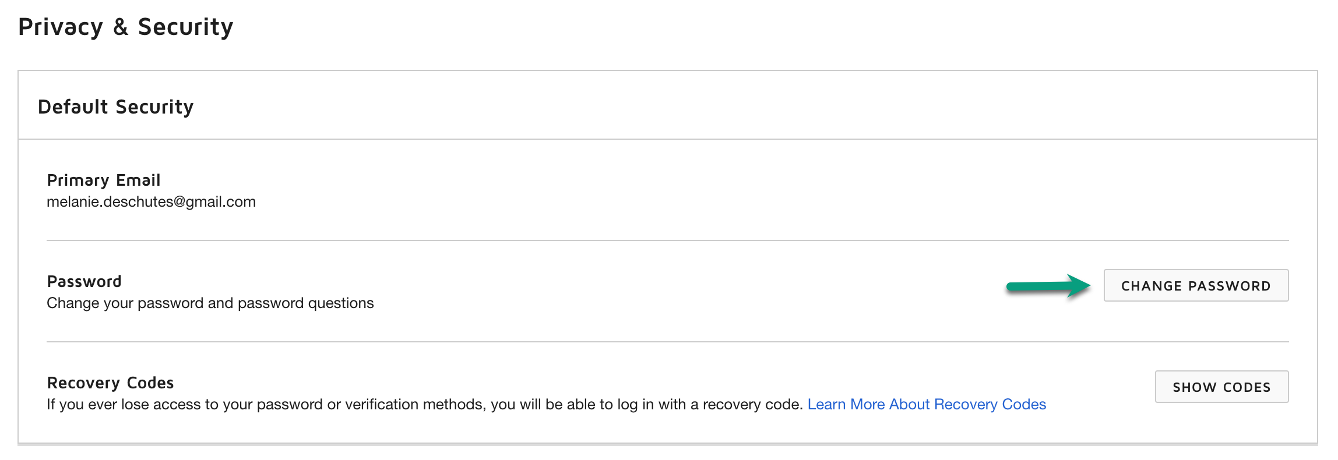1338x460 pixels.
Task: Click the green arrow pointing to Change Password
Action: (x=1048, y=286)
